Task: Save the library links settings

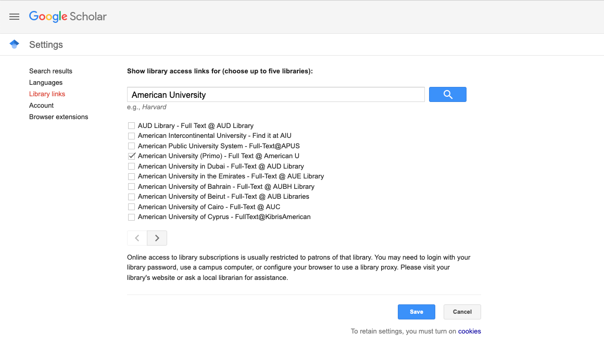Action: [416, 312]
